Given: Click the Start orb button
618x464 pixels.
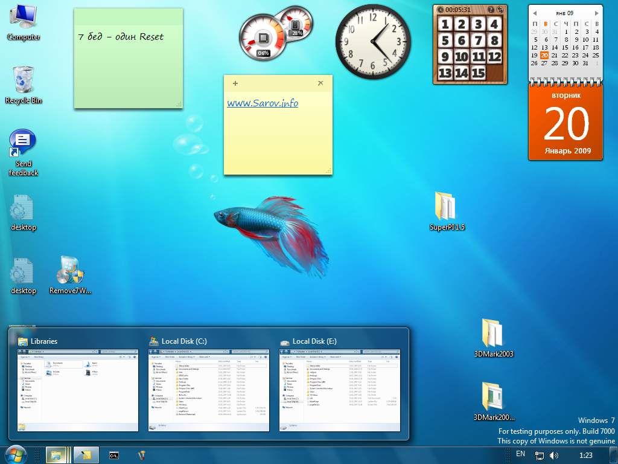Looking at the screenshot, I should [x=16, y=454].
